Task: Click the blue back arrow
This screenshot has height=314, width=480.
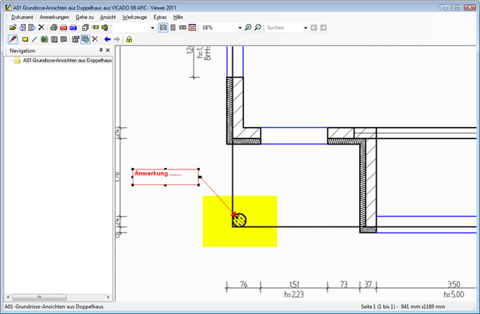Action: pyautogui.click(x=107, y=40)
